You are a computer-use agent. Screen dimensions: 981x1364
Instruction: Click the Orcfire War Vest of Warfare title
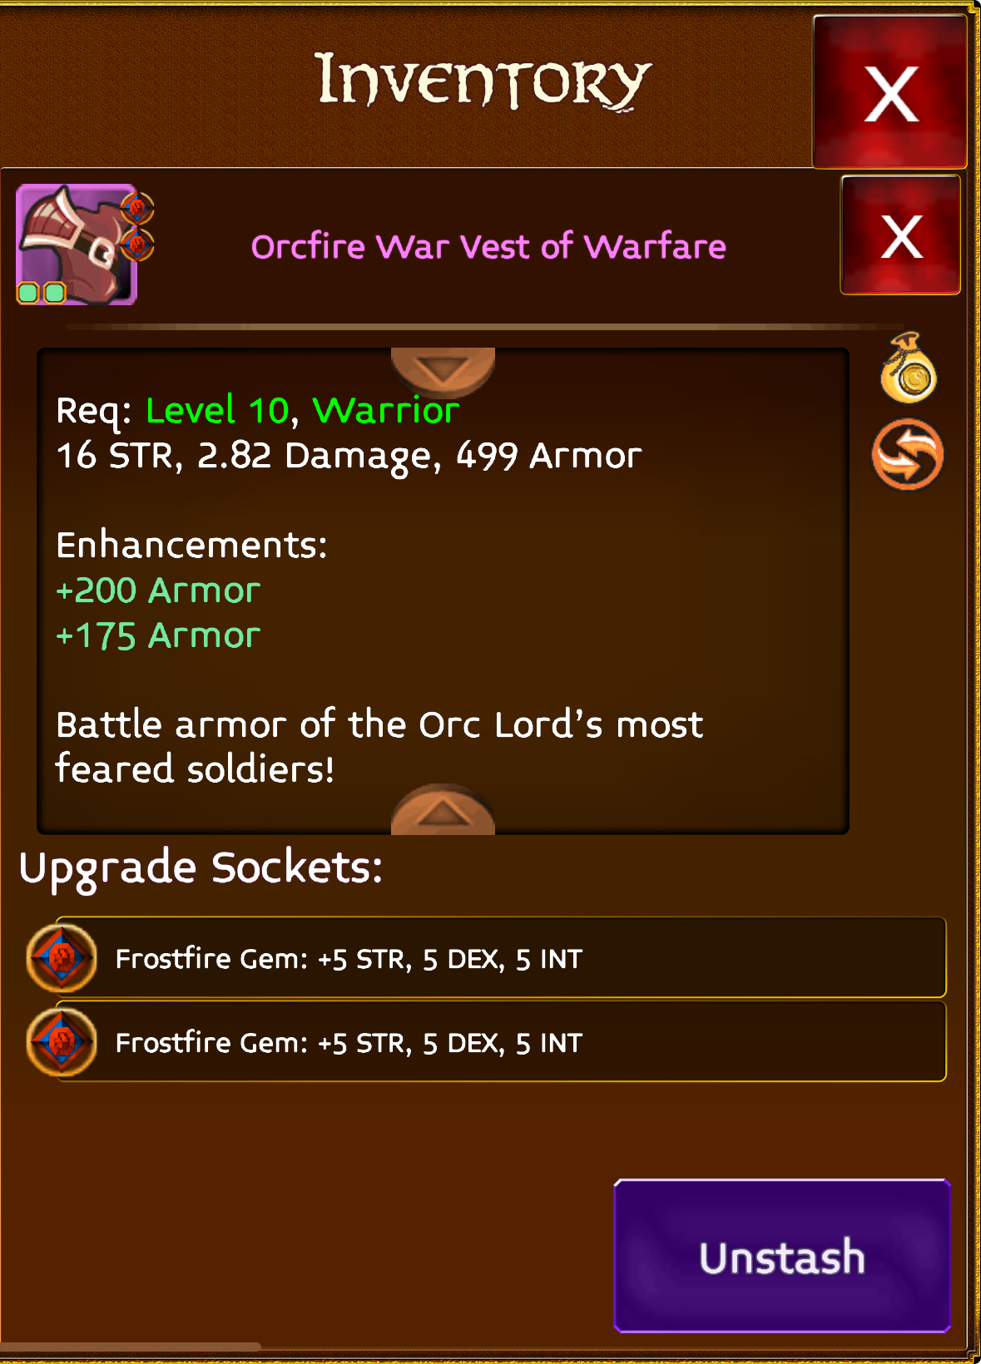(x=488, y=246)
